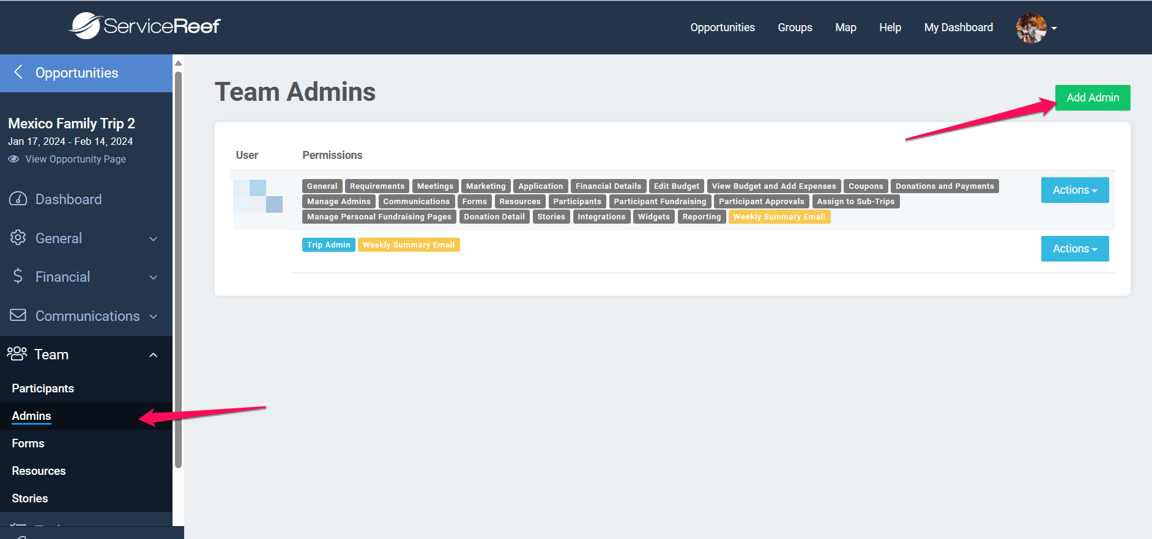Click the caret next to profile avatar

pyautogui.click(x=1054, y=28)
